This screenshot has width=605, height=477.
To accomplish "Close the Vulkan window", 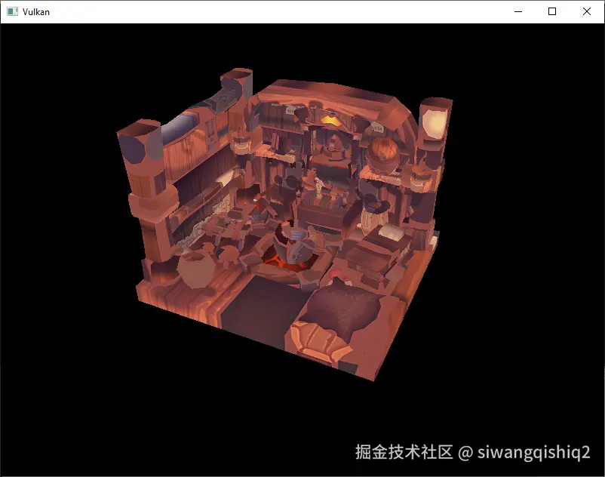I will [586, 11].
